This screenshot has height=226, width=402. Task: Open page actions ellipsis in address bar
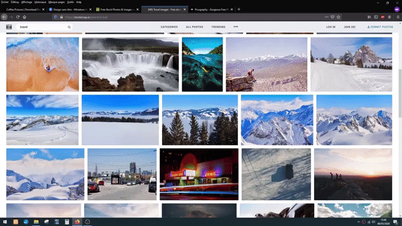[327, 17]
